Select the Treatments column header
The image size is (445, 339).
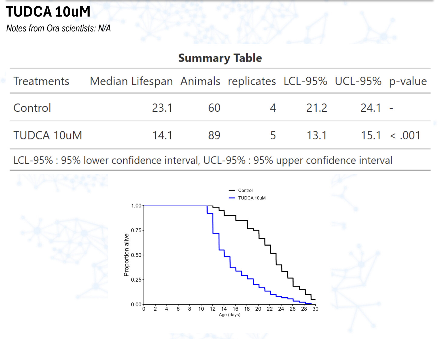(x=41, y=81)
